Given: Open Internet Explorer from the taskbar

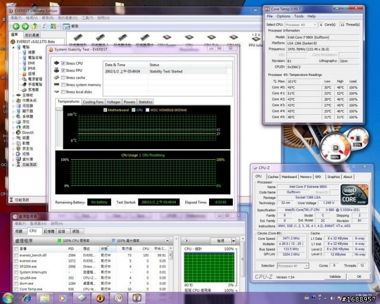Looking at the screenshot, I should click(x=27, y=298).
